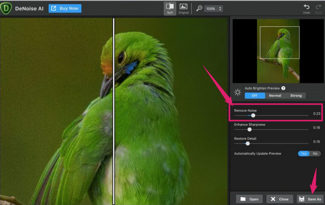The width and height of the screenshot is (325, 205).
Task: Click the Auto Brighten sun icon
Action: (x=238, y=92)
